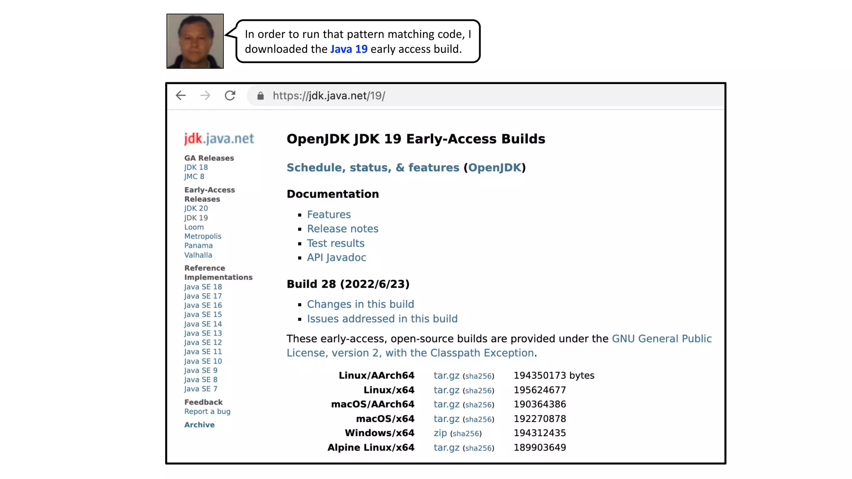Open the API Javadoc link
The height and width of the screenshot is (479, 852).
coord(336,257)
